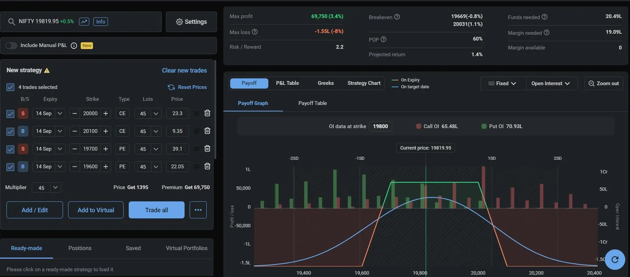
Task: Uncheck the 19700 PE trade checkbox
Action: [11, 149]
